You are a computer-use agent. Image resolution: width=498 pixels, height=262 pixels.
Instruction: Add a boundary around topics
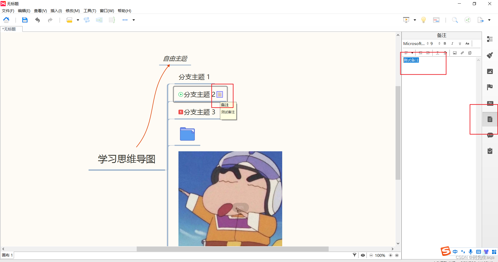click(x=99, y=20)
